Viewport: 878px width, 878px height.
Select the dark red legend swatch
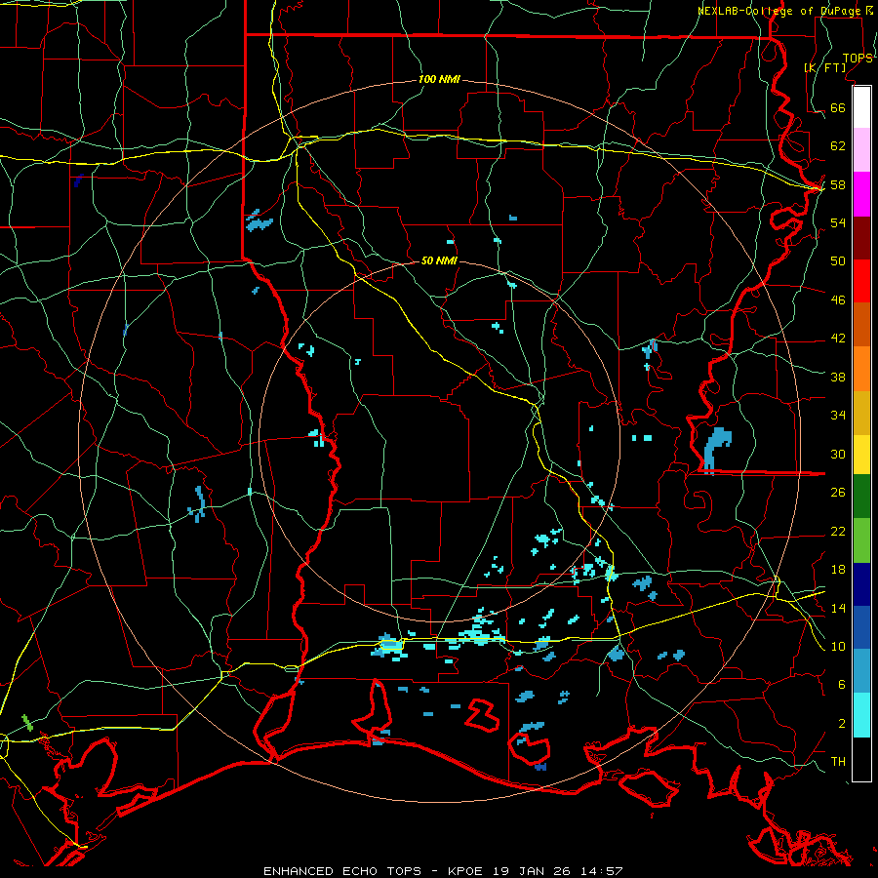pyautogui.click(x=861, y=237)
